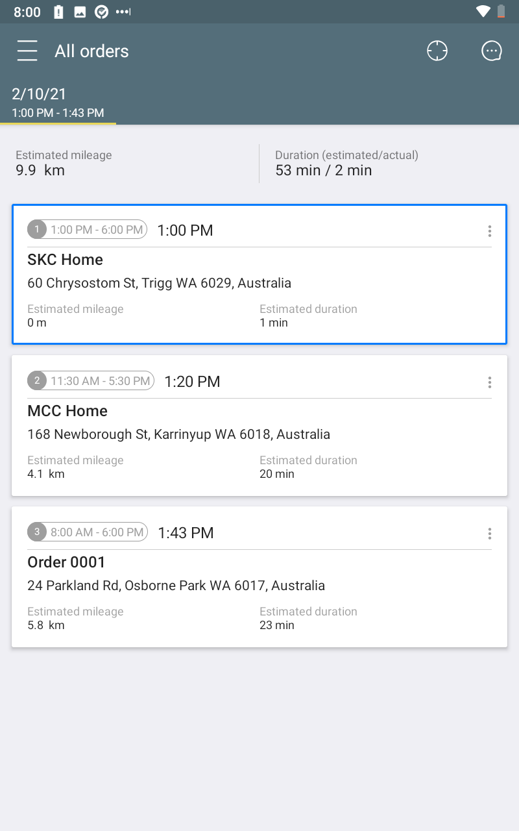Tap the Duration 53 min / 2 min summary
Image resolution: width=519 pixels, height=831 pixels.
point(346,164)
